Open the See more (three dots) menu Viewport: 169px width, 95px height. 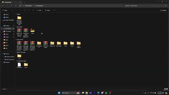[x=54, y=10]
